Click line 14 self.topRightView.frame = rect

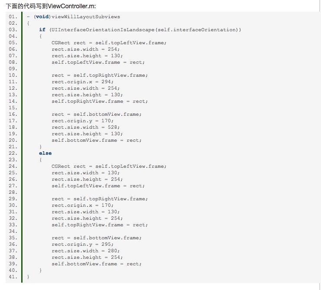tap(100, 101)
